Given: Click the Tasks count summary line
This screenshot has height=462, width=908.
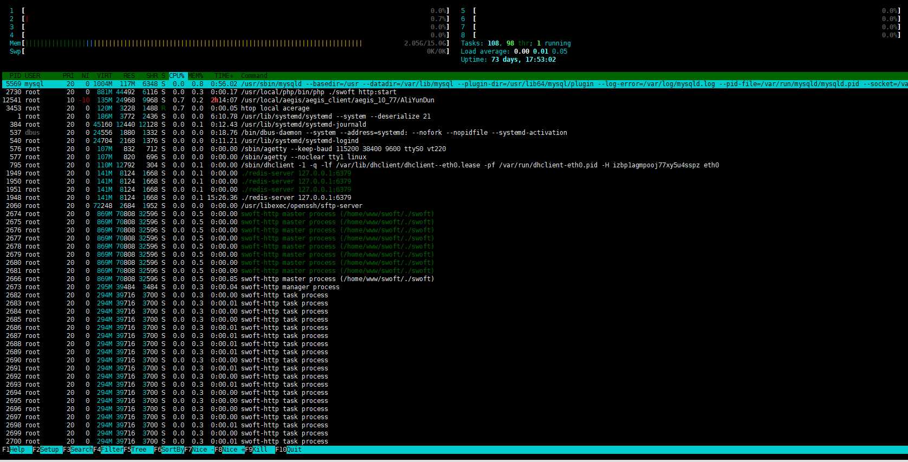Looking at the screenshot, I should pos(516,43).
